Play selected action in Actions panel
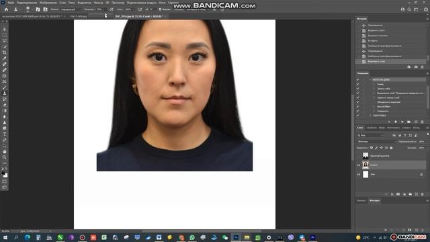The image size is (430, 242). click(x=402, y=122)
